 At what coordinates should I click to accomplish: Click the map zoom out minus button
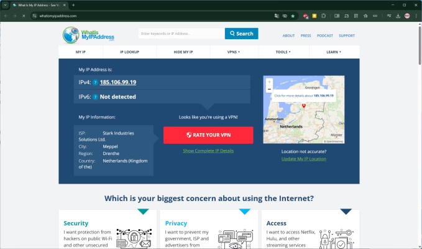(269, 89)
